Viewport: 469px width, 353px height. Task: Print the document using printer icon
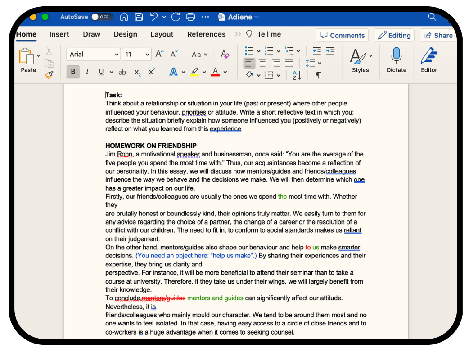point(190,17)
